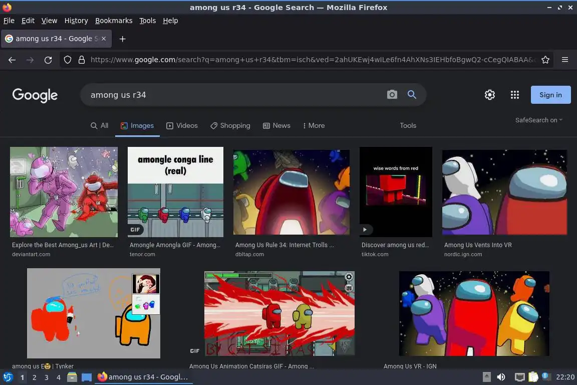577x385 pixels.
Task: Reload the current page
Action: (x=48, y=60)
